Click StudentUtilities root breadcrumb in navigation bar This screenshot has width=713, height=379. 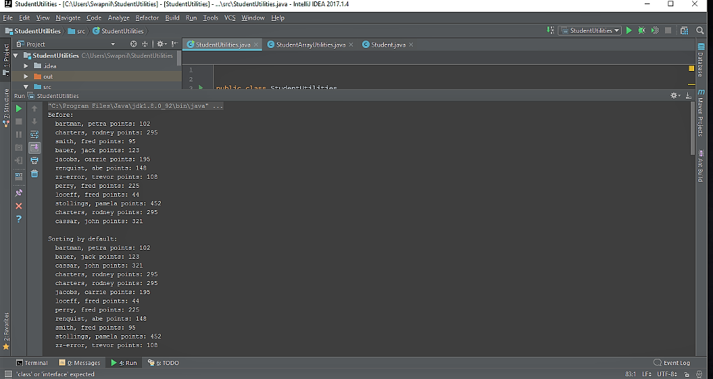33,31
